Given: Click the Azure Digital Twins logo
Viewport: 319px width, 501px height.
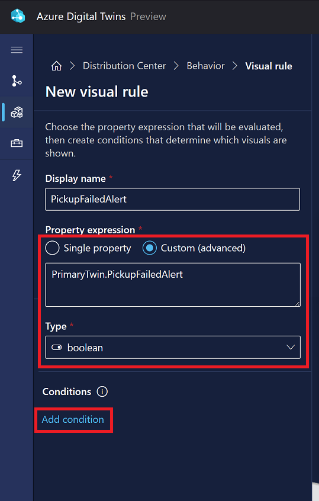Looking at the screenshot, I should tap(18, 16).
